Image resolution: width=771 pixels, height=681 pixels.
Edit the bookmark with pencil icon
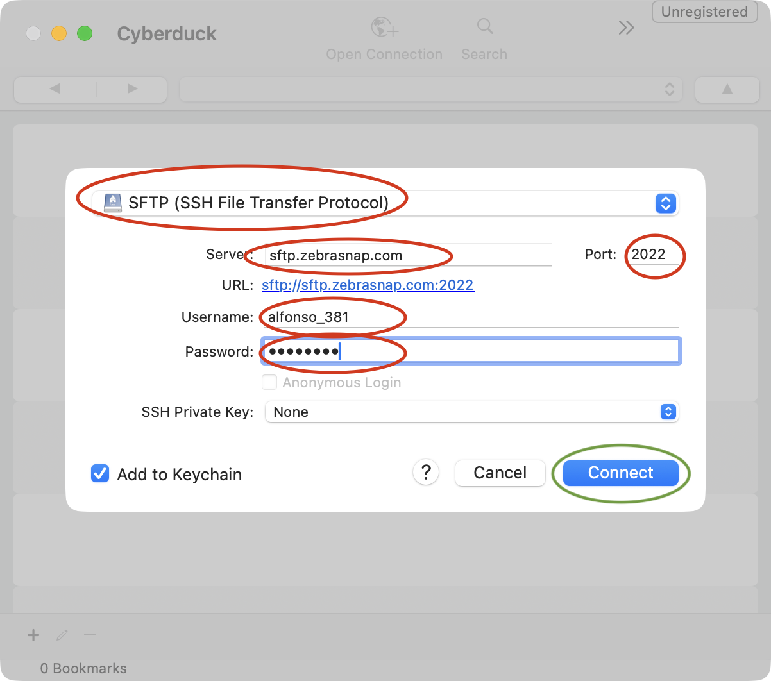pyautogui.click(x=62, y=635)
